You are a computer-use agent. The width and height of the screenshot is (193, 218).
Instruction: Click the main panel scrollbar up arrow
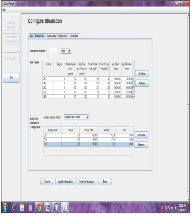[x=188, y=15]
